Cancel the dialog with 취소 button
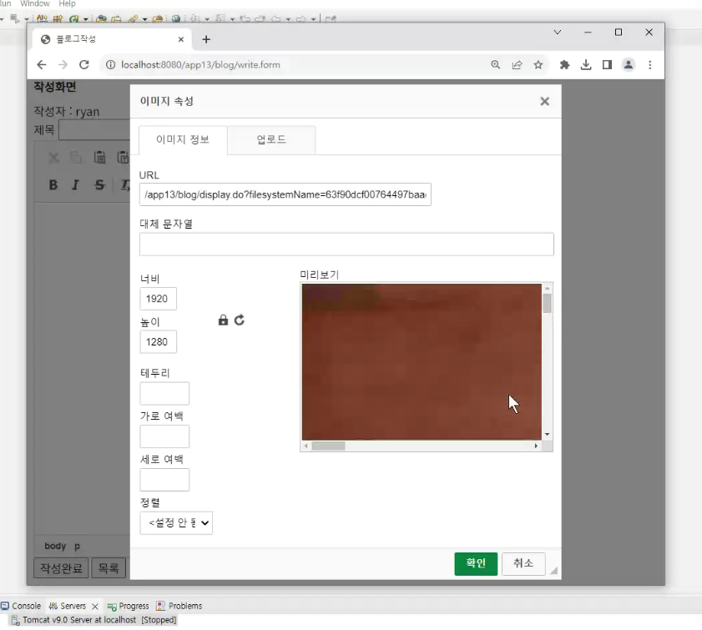The width and height of the screenshot is (702, 630). (523, 564)
